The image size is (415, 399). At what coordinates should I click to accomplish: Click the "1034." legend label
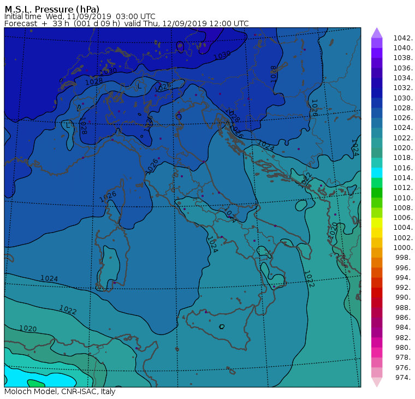[x=403, y=78]
